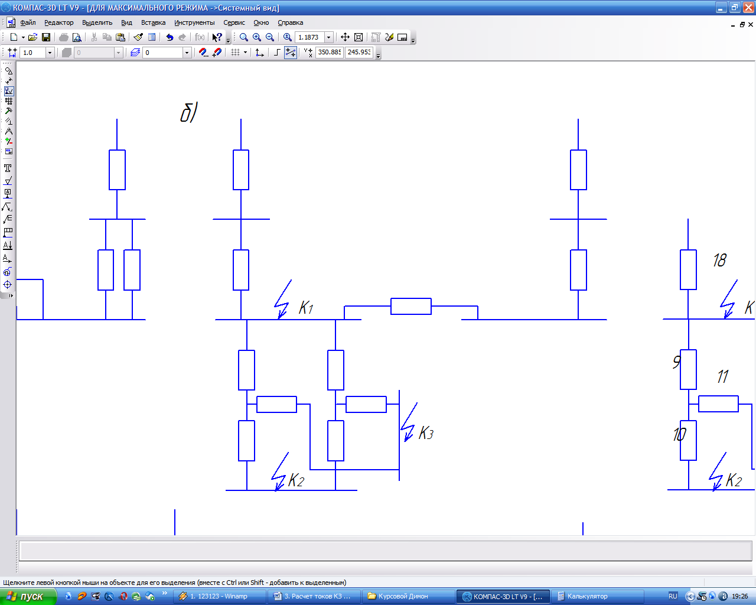
Task: Open the document variables sheet icon
Action: coord(152,37)
